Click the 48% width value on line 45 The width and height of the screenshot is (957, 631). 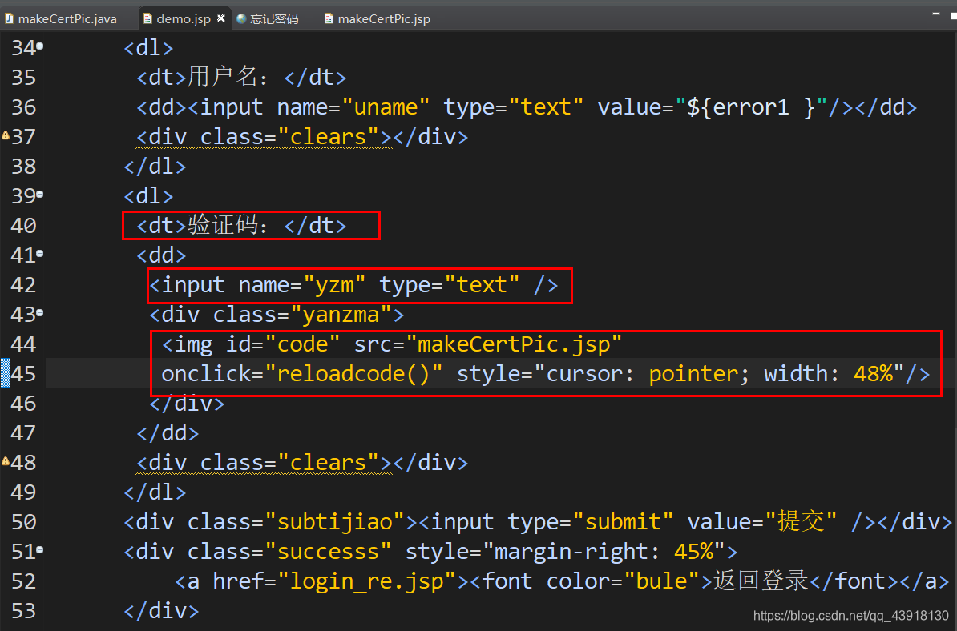pyautogui.click(x=874, y=374)
